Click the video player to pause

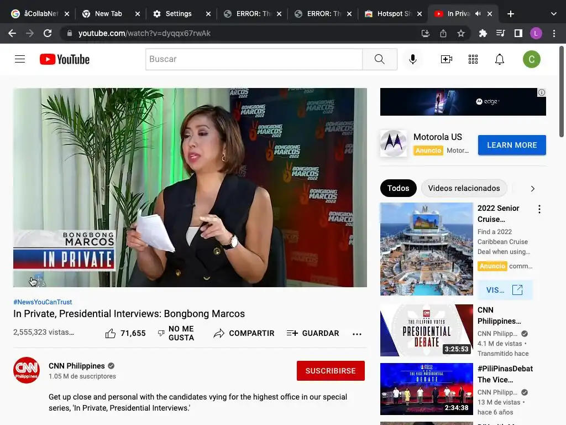pyautogui.click(x=190, y=188)
